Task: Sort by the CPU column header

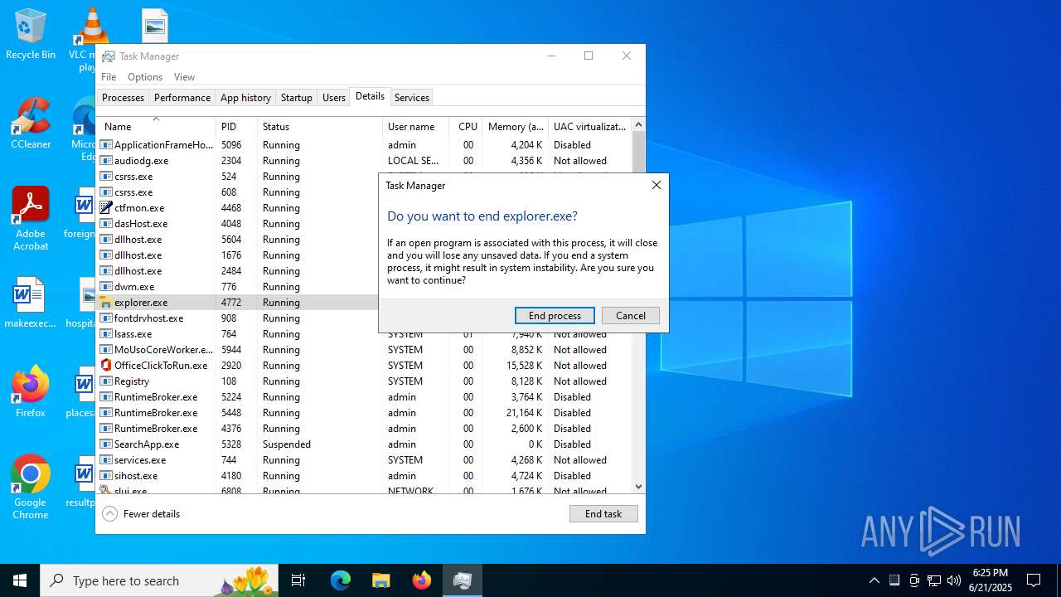Action: coord(466,127)
